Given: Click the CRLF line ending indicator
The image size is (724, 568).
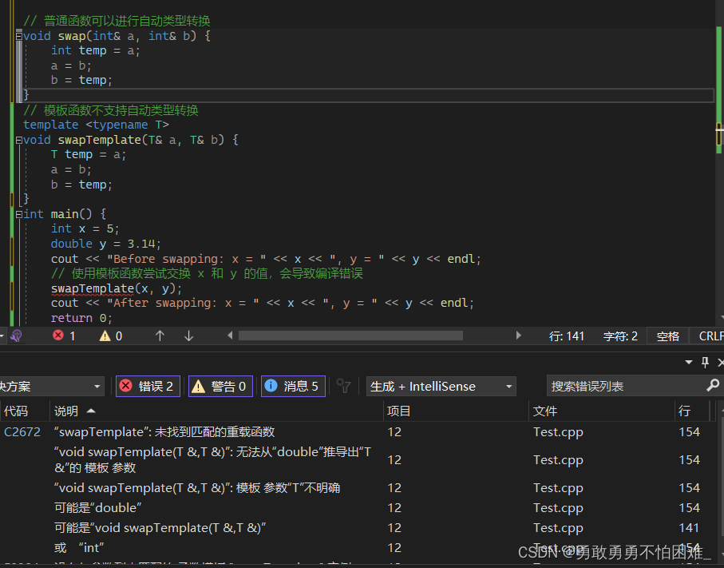Looking at the screenshot, I should (710, 336).
